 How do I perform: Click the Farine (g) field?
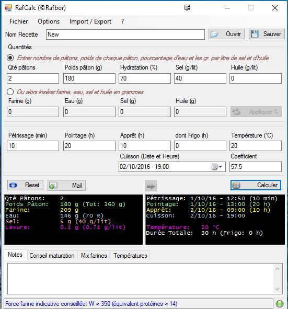(x=33, y=112)
